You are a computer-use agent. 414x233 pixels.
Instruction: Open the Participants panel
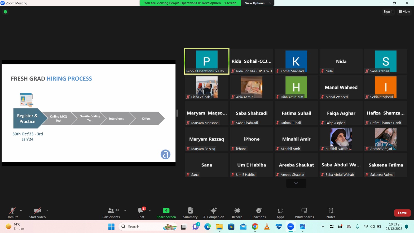coord(111,213)
